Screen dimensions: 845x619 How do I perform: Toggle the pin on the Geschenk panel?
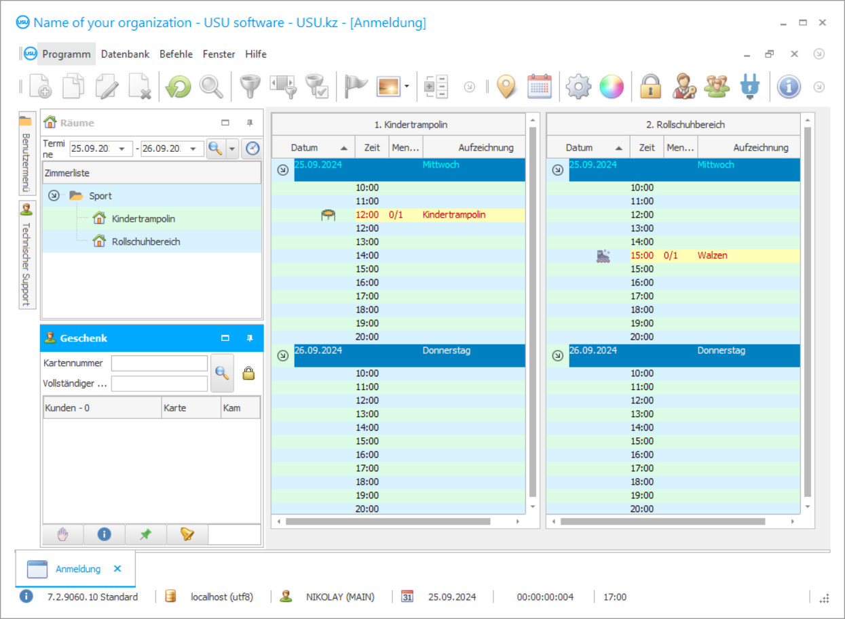coord(249,338)
